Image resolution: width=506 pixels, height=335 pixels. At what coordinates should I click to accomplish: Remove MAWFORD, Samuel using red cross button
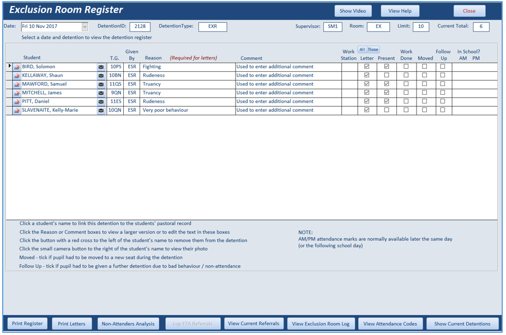[x=17, y=84]
